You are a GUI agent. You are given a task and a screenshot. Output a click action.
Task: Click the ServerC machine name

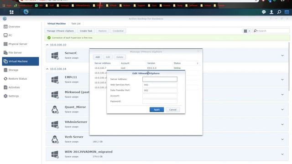71,53
